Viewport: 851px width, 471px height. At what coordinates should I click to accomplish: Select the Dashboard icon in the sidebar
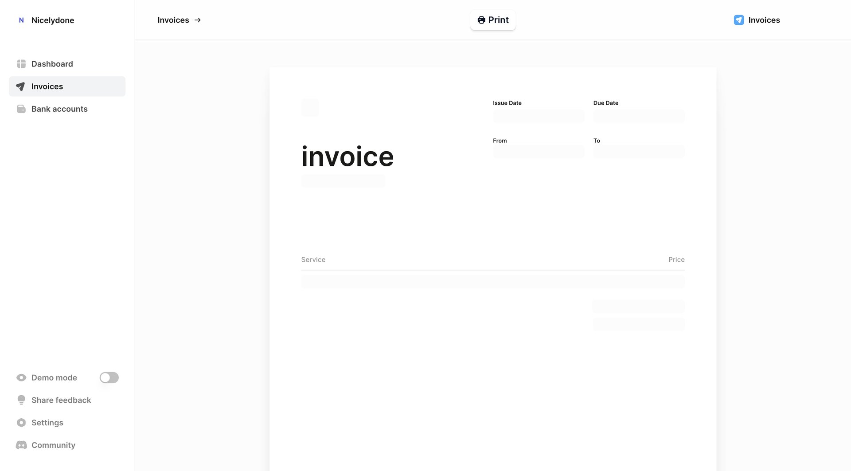click(x=21, y=63)
